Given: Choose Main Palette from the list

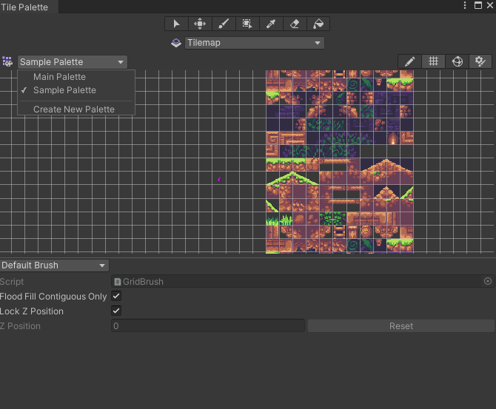Looking at the screenshot, I should point(76,77).
